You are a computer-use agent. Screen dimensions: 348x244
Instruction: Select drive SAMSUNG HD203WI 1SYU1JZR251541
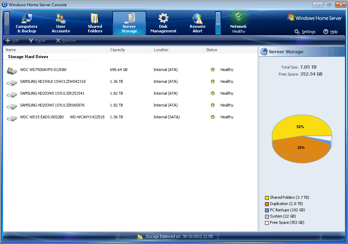tap(52, 93)
